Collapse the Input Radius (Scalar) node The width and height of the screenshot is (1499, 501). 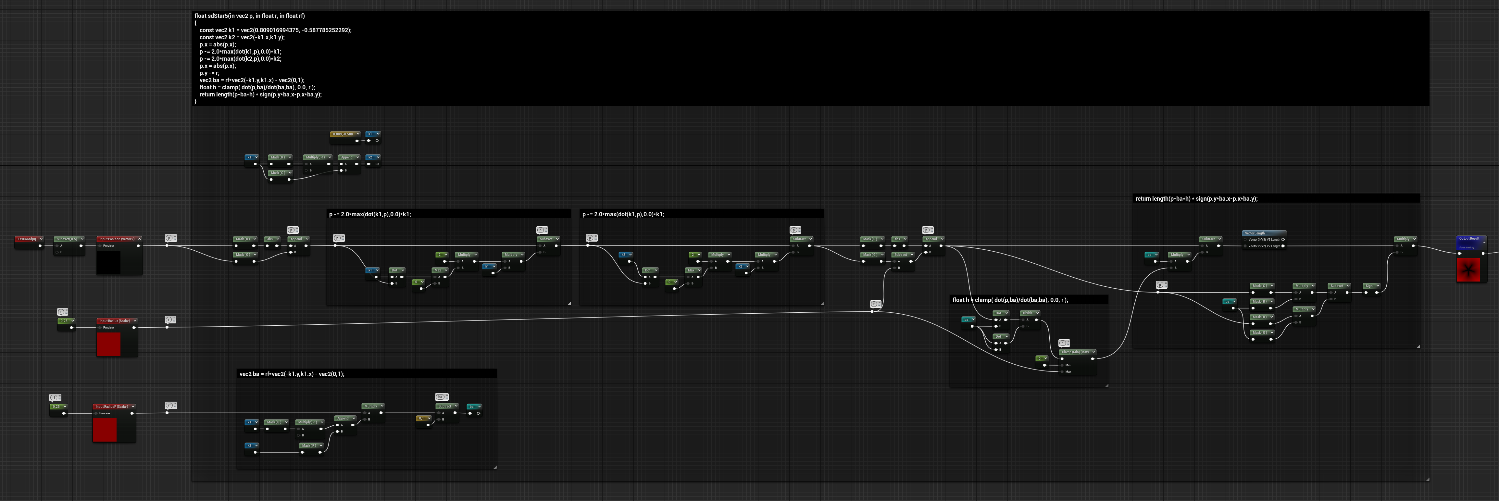(135, 320)
